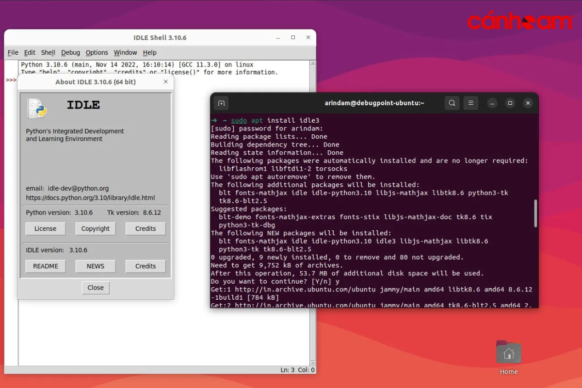
Task: Click 'Python 3.10.6 (main, Nov 14 2022' banner line
Action: coord(137,65)
